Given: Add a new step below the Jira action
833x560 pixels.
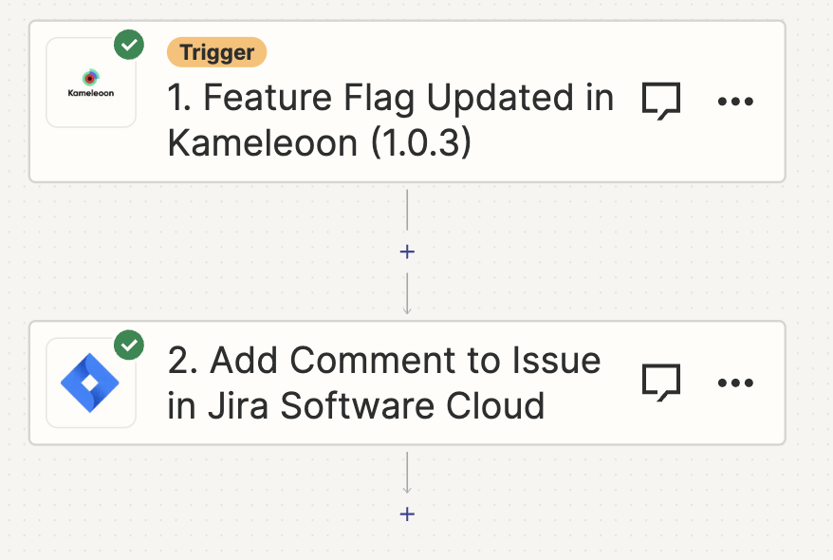Looking at the screenshot, I should coord(407,513).
